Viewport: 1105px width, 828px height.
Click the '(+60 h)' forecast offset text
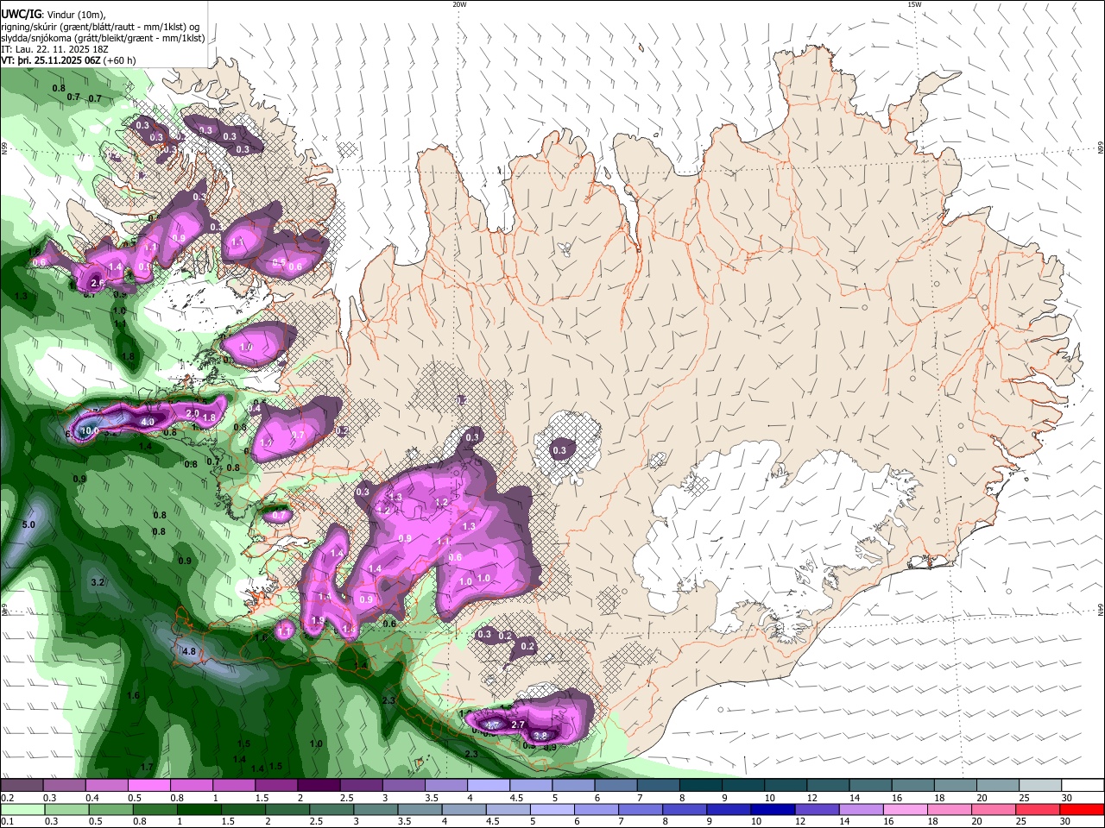[121, 60]
